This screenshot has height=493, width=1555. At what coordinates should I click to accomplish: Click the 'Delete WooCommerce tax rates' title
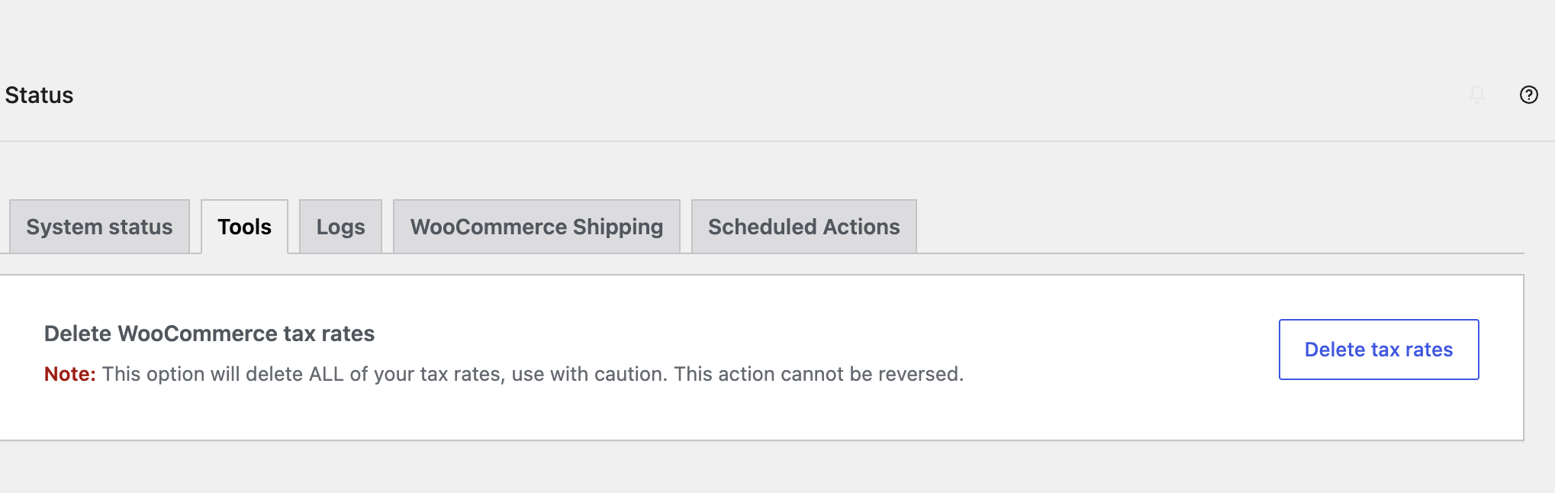[209, 333]
